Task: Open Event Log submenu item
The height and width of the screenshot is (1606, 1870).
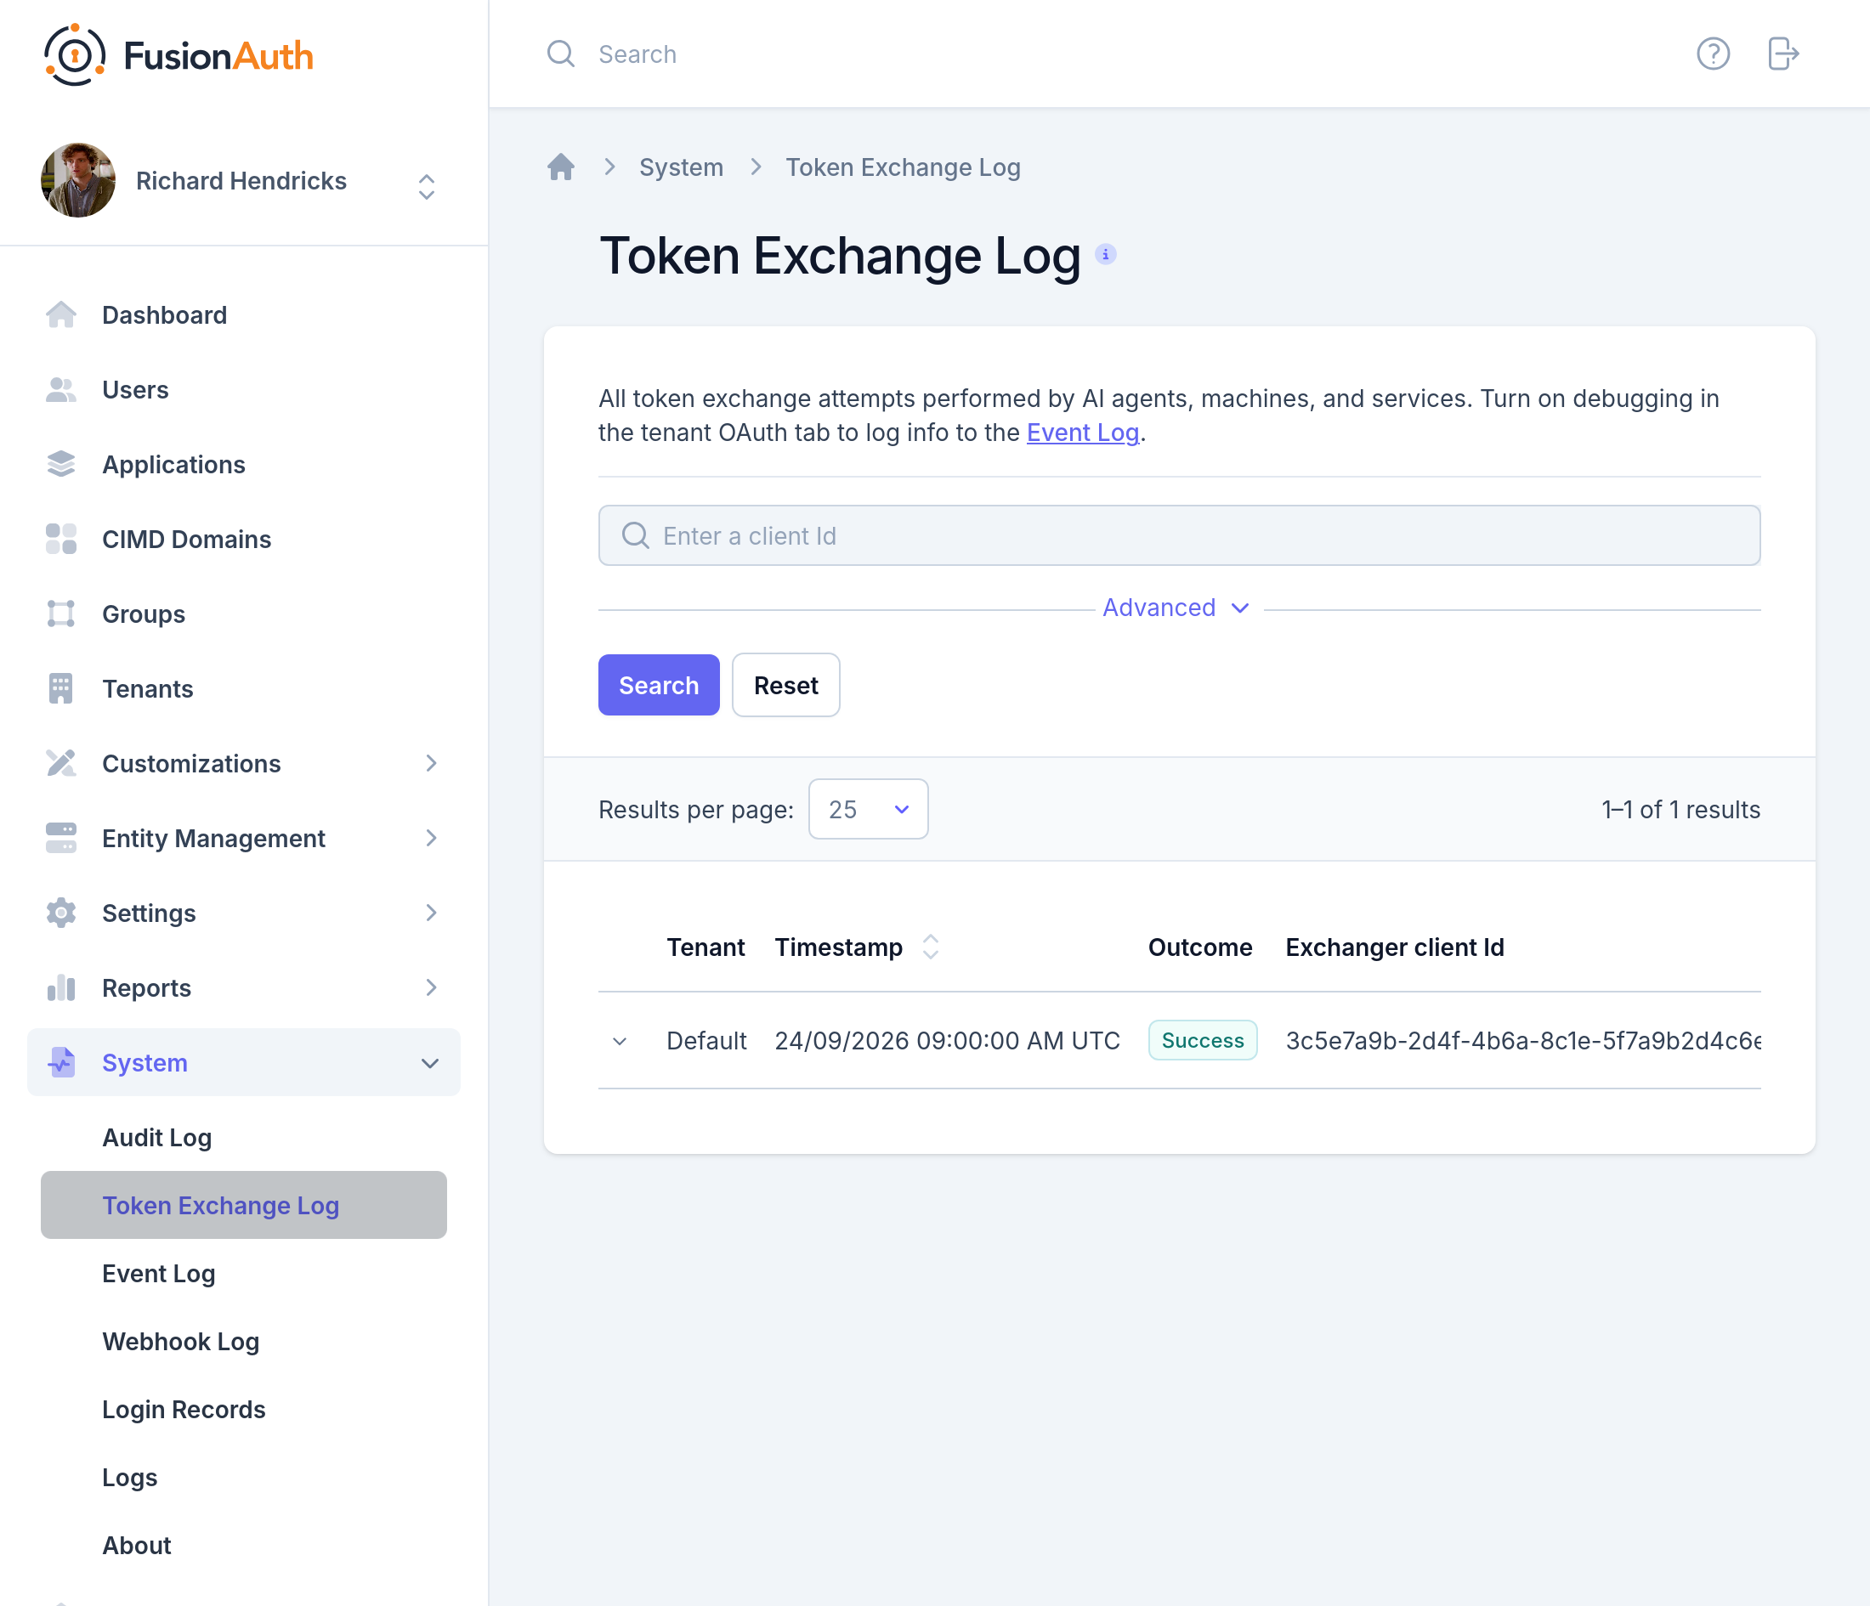Action: [244, 1274]
